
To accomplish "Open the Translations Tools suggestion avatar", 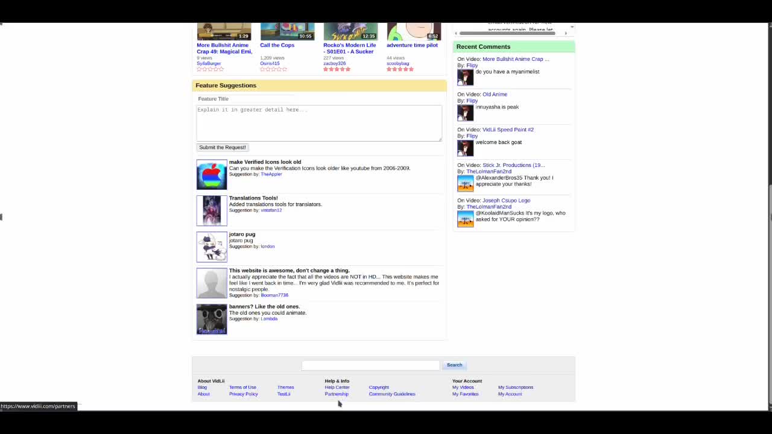I will click(x=212, y=211).
